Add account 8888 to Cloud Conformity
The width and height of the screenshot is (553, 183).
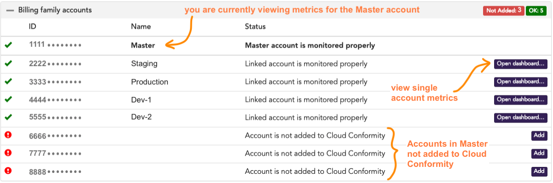click(x=539, y=172)
